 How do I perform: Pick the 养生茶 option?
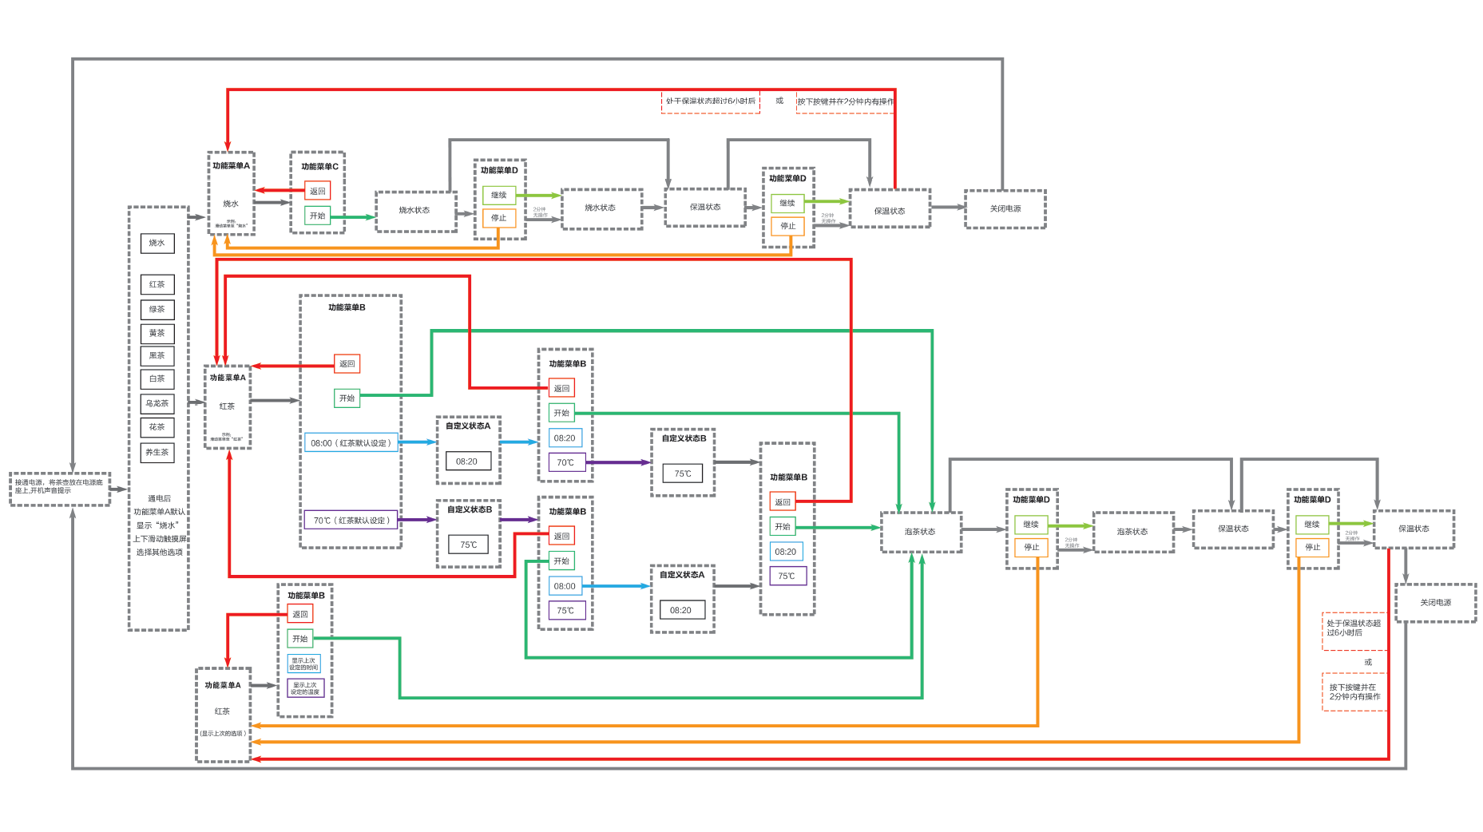tap(157, 452)
